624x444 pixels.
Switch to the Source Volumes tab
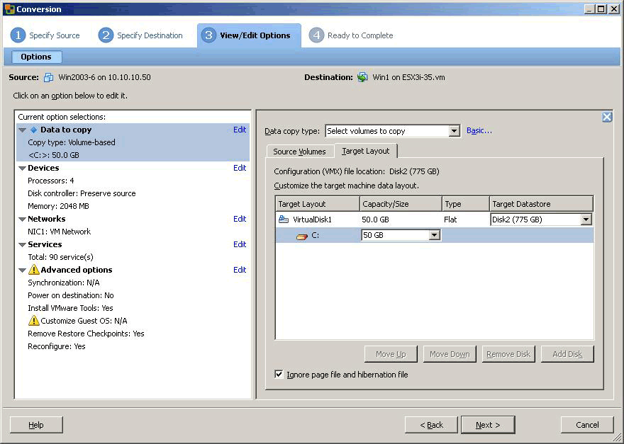pos(299,152)
